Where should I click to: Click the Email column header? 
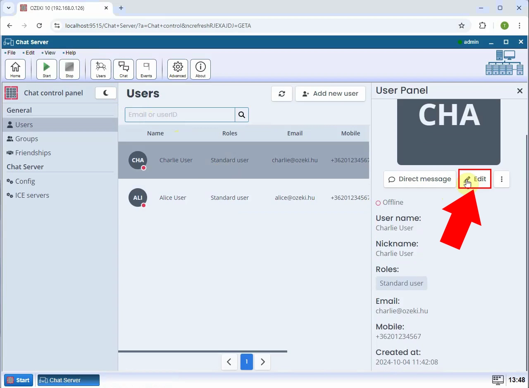295,133
